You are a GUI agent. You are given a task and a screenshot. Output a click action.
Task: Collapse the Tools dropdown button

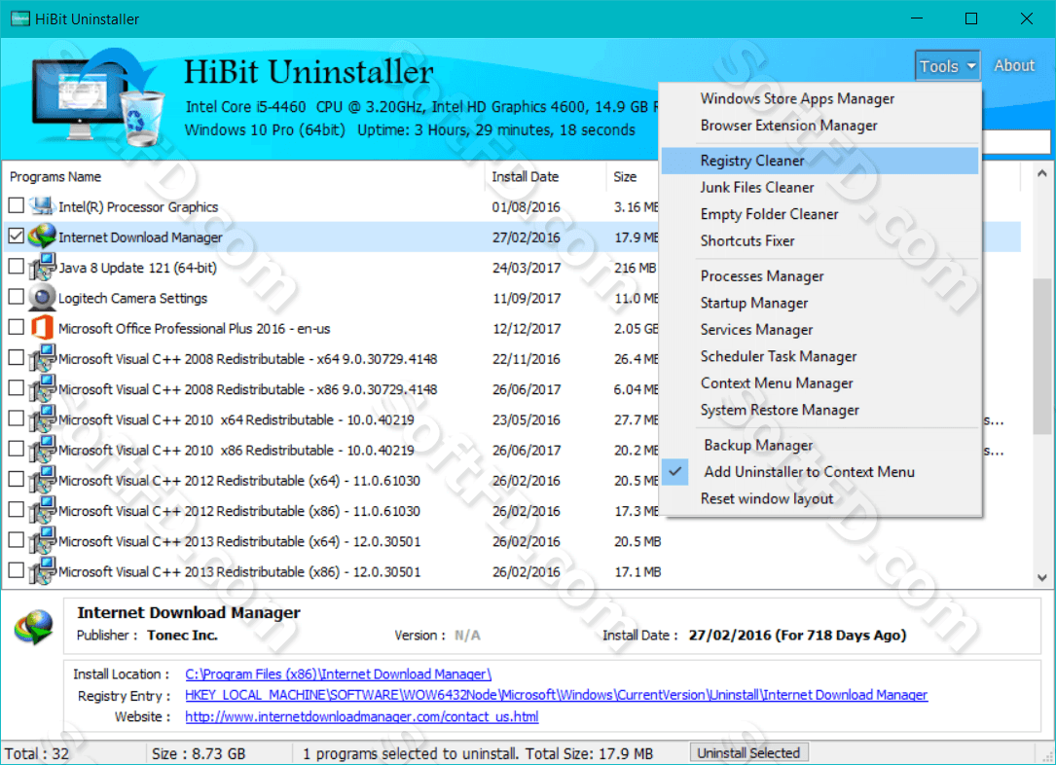pos(948,66)
